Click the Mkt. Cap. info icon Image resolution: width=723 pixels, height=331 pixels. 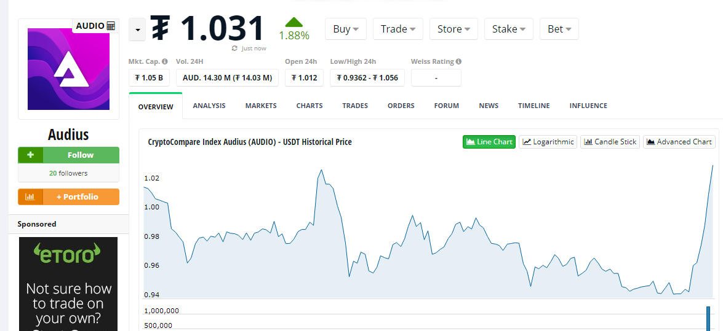(165, 61)
